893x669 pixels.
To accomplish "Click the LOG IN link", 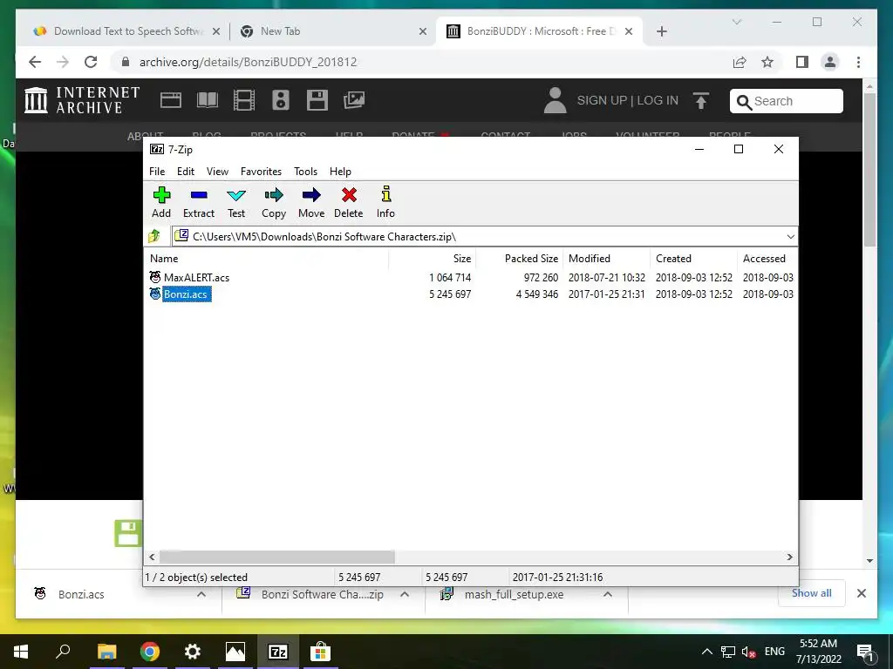I will pos(658,100).
